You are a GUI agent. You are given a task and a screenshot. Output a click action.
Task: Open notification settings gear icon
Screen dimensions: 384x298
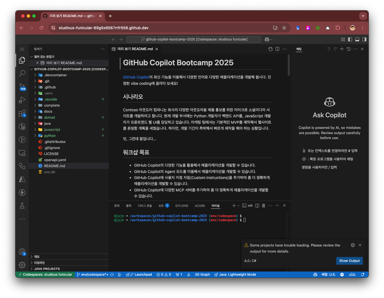[x=353, y=245]
